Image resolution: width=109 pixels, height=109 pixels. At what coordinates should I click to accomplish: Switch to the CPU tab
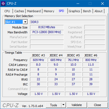[7, 11]
